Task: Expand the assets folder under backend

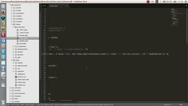Action: tap(12, 8)
